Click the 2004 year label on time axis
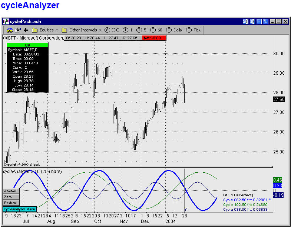 point(171,221)
